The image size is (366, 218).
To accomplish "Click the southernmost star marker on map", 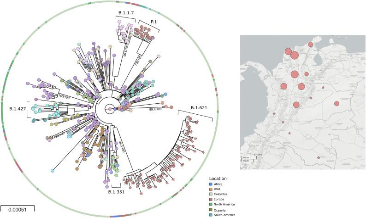I will point(319,158).
